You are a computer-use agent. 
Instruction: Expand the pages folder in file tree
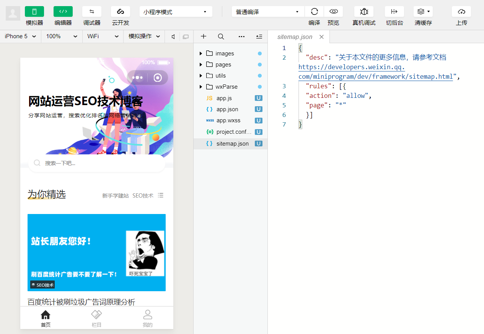pos(201,64)
